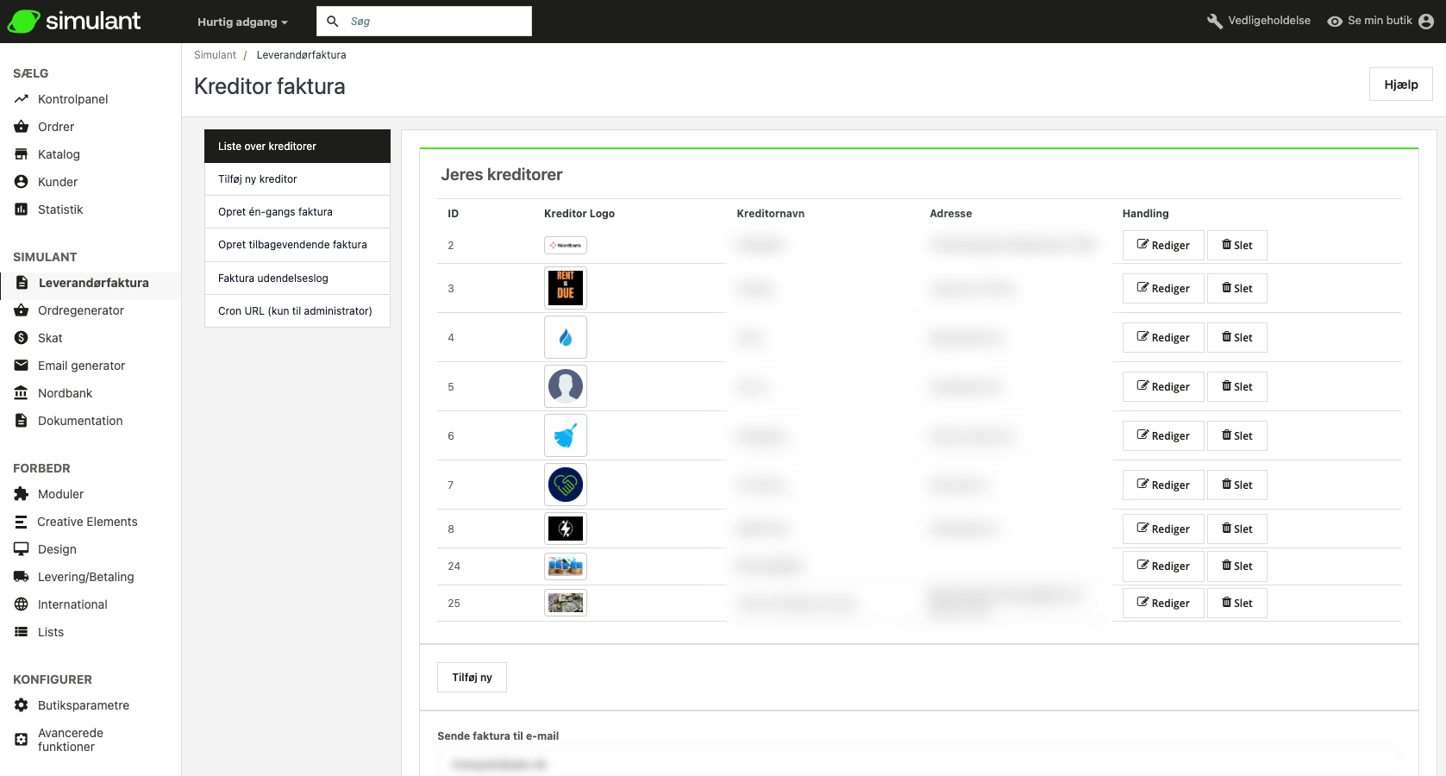Open the Vedligeholdelse wrench icon
This screenshot has width=1446, height=776.
pos(1214,22)
